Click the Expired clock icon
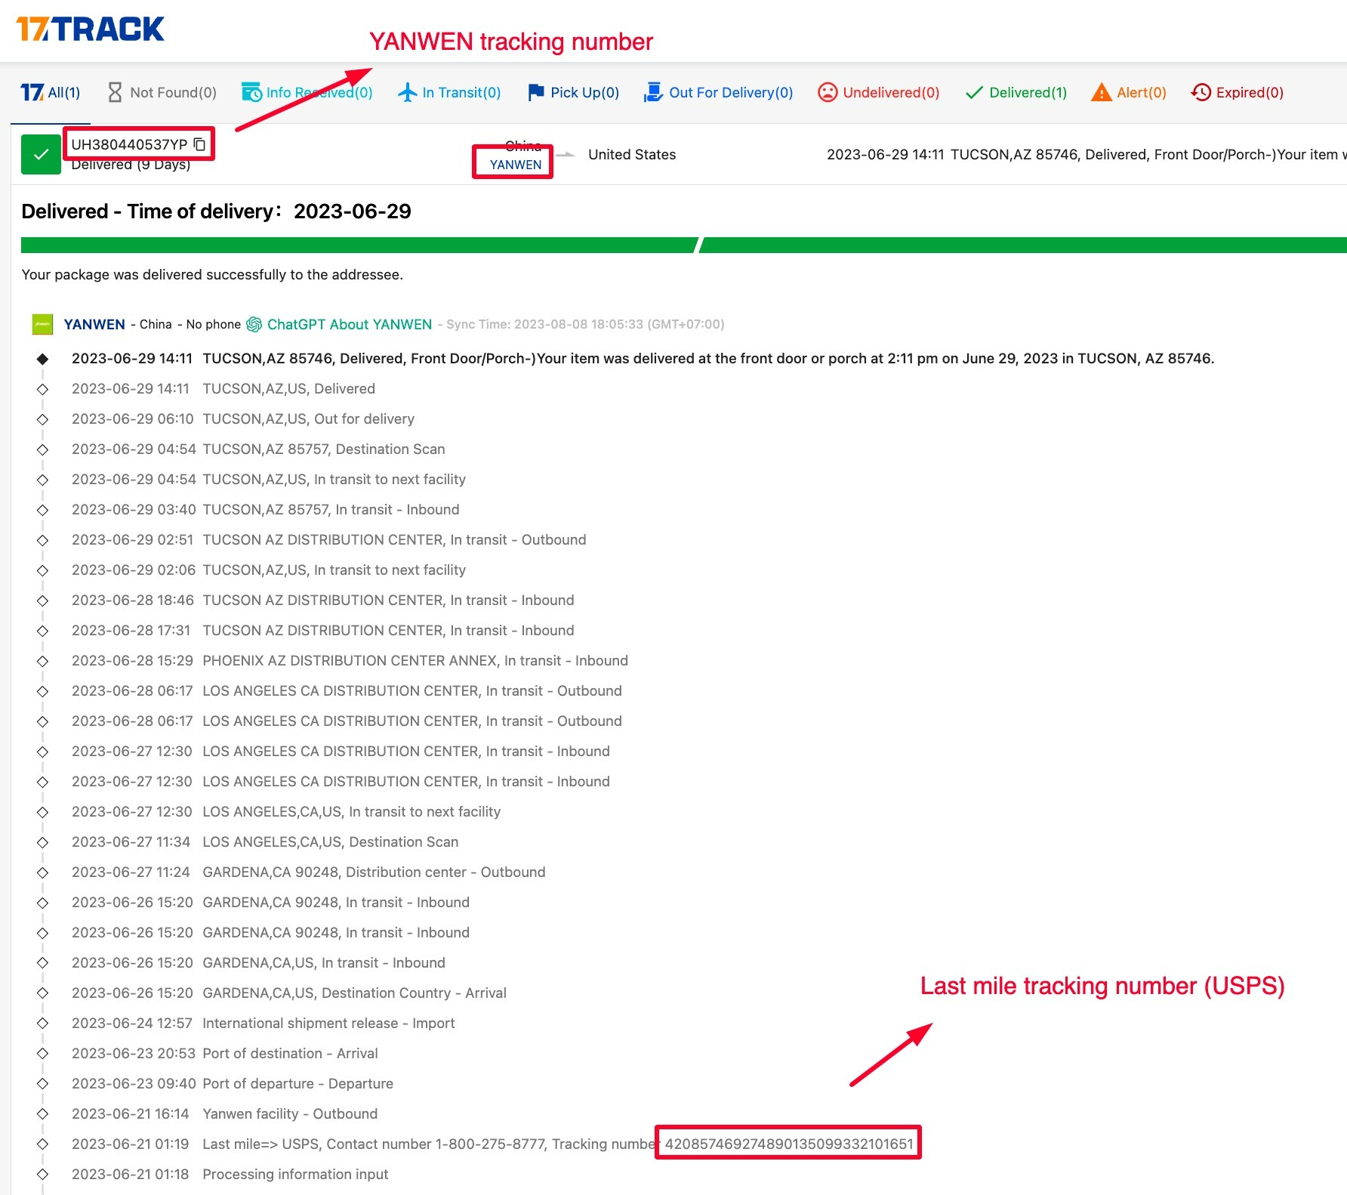Screen dimensions: 1347x1195 tap(1201, 92)
